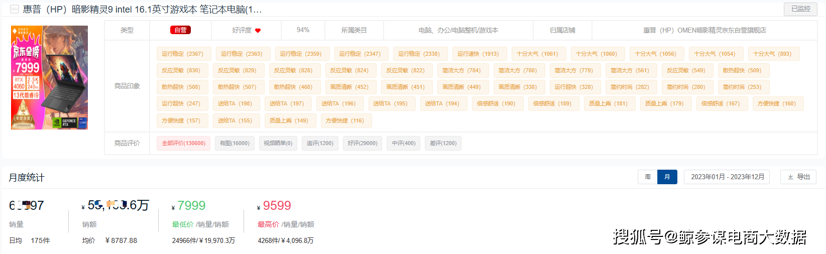Viewport: 826px width, 254px height.
Task: Open the 2023年01月 - 2023年12月 date range picker
Action: point(727,177)
